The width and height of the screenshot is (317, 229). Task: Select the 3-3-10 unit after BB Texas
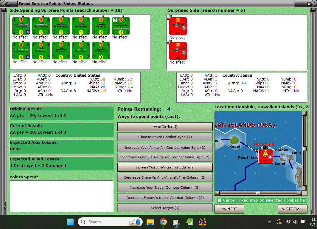click(x=121, y=26)
